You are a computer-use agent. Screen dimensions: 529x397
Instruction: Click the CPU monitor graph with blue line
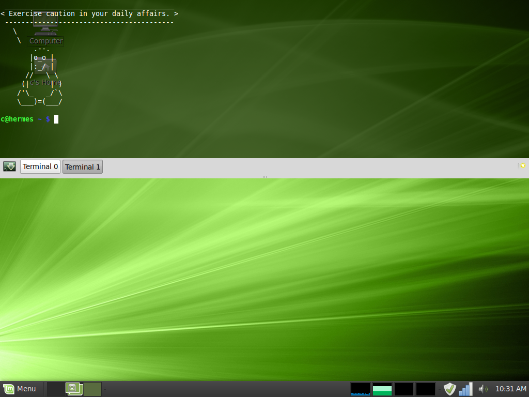click(360, 389)
